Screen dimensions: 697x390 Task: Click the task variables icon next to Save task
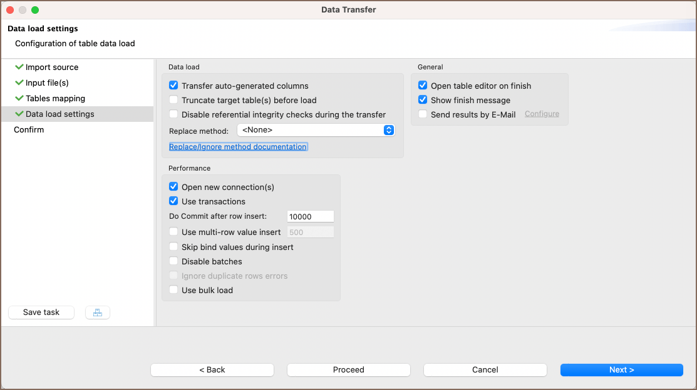coord(97,312)
